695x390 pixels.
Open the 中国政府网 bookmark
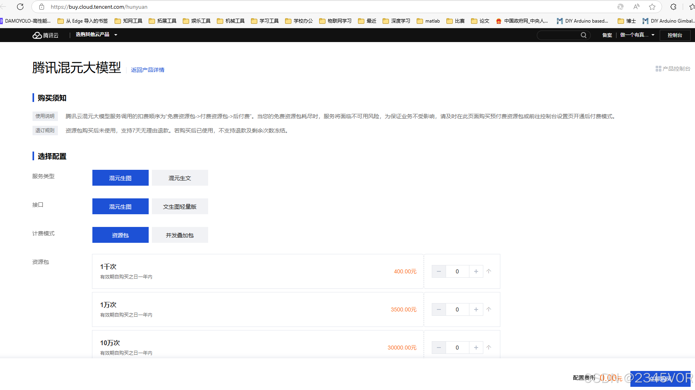pyautogui.click(x=522, y=21)
